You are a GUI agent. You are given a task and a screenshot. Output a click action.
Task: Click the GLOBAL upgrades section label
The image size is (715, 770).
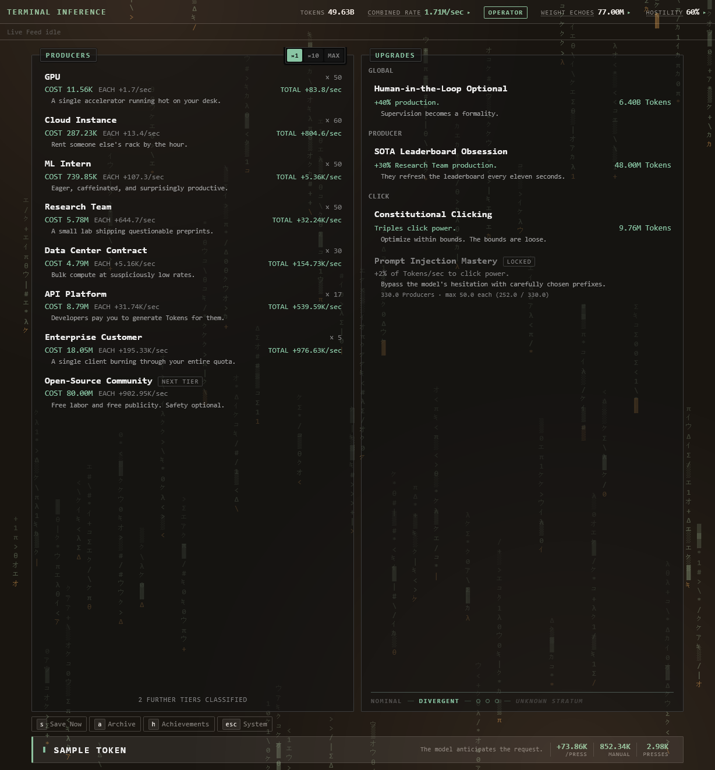(x=381, y=70)
